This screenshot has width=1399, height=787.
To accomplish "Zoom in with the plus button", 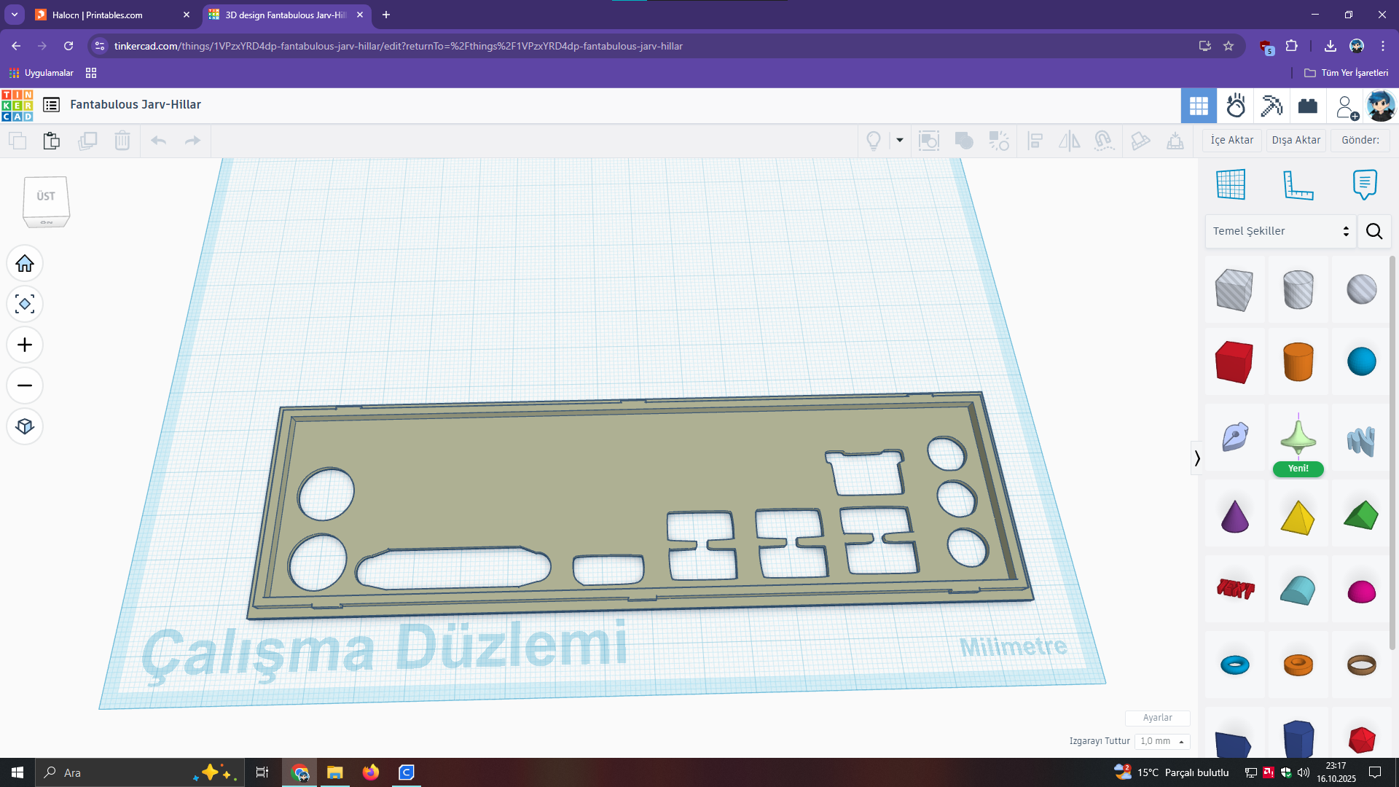I will [x=25, y=345].
